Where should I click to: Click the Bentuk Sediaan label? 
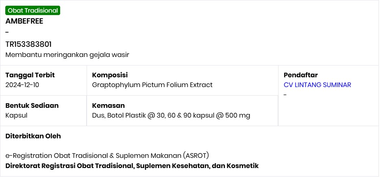click(32, 105)
